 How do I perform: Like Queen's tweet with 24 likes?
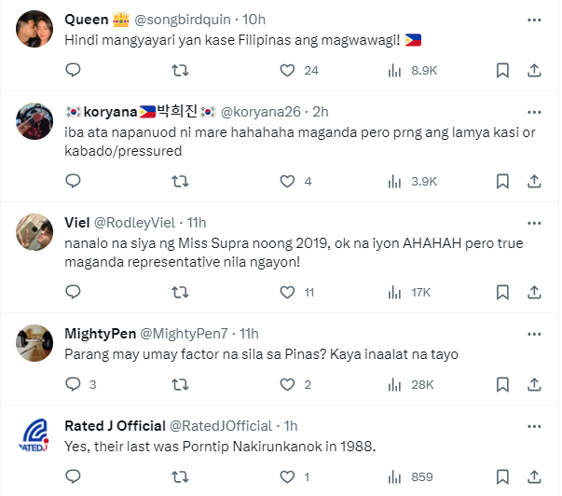(288, 70)
